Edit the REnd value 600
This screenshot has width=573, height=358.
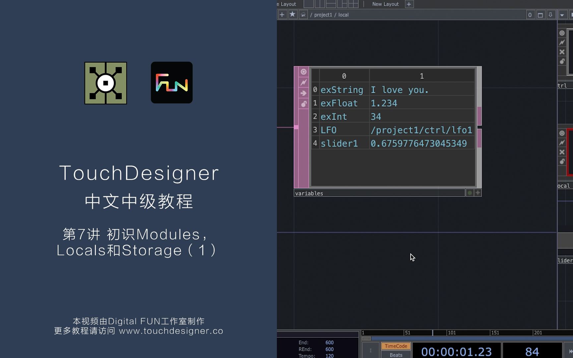(x=329, y=349)
